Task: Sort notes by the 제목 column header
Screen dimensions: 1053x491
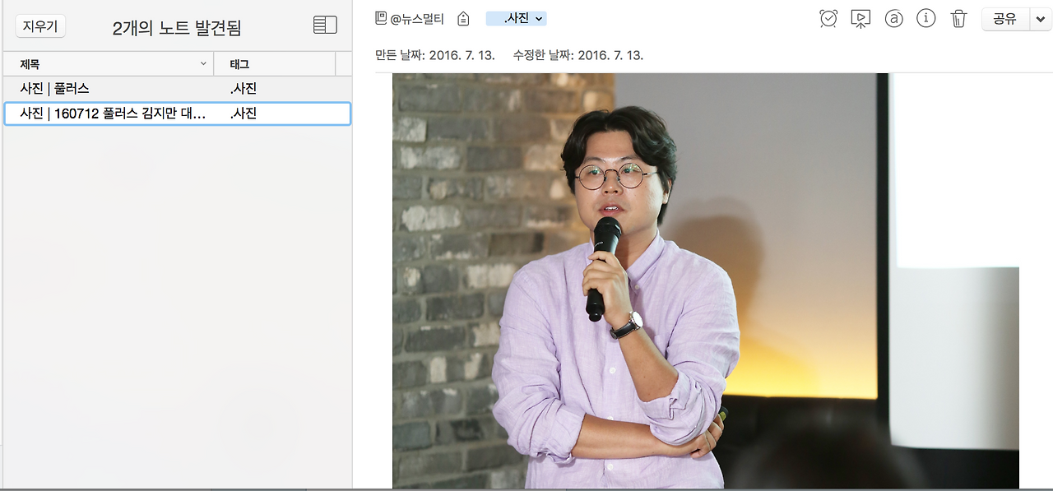Action: [109, 64]
